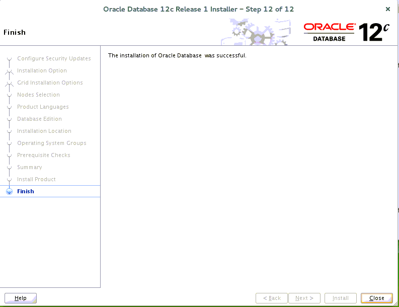The height and width of the screenshot is (307, 399).
Task: Close the installer window with X icon
Action: click(x=388, y=9)
